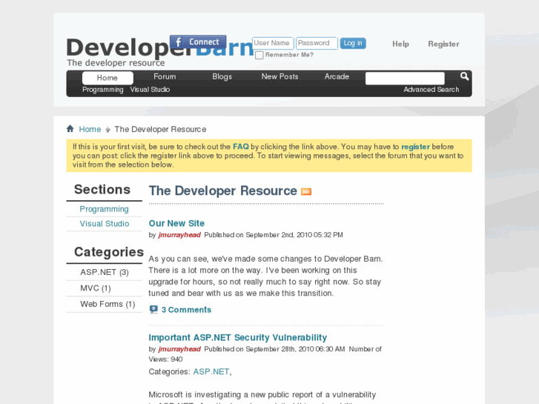Click the 'Categories' sidebar heading
Image resolution: width=539 pixels, height=404 pixels.
(109, 252)
